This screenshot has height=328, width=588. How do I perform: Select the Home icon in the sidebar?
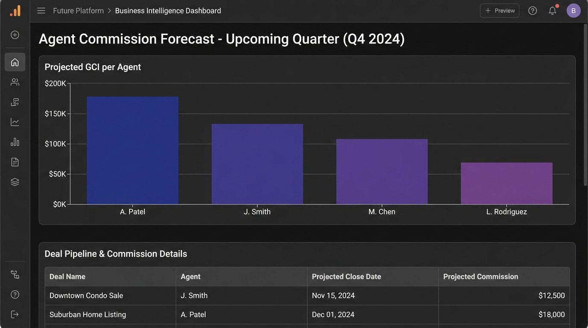click(x=15, y=62)
